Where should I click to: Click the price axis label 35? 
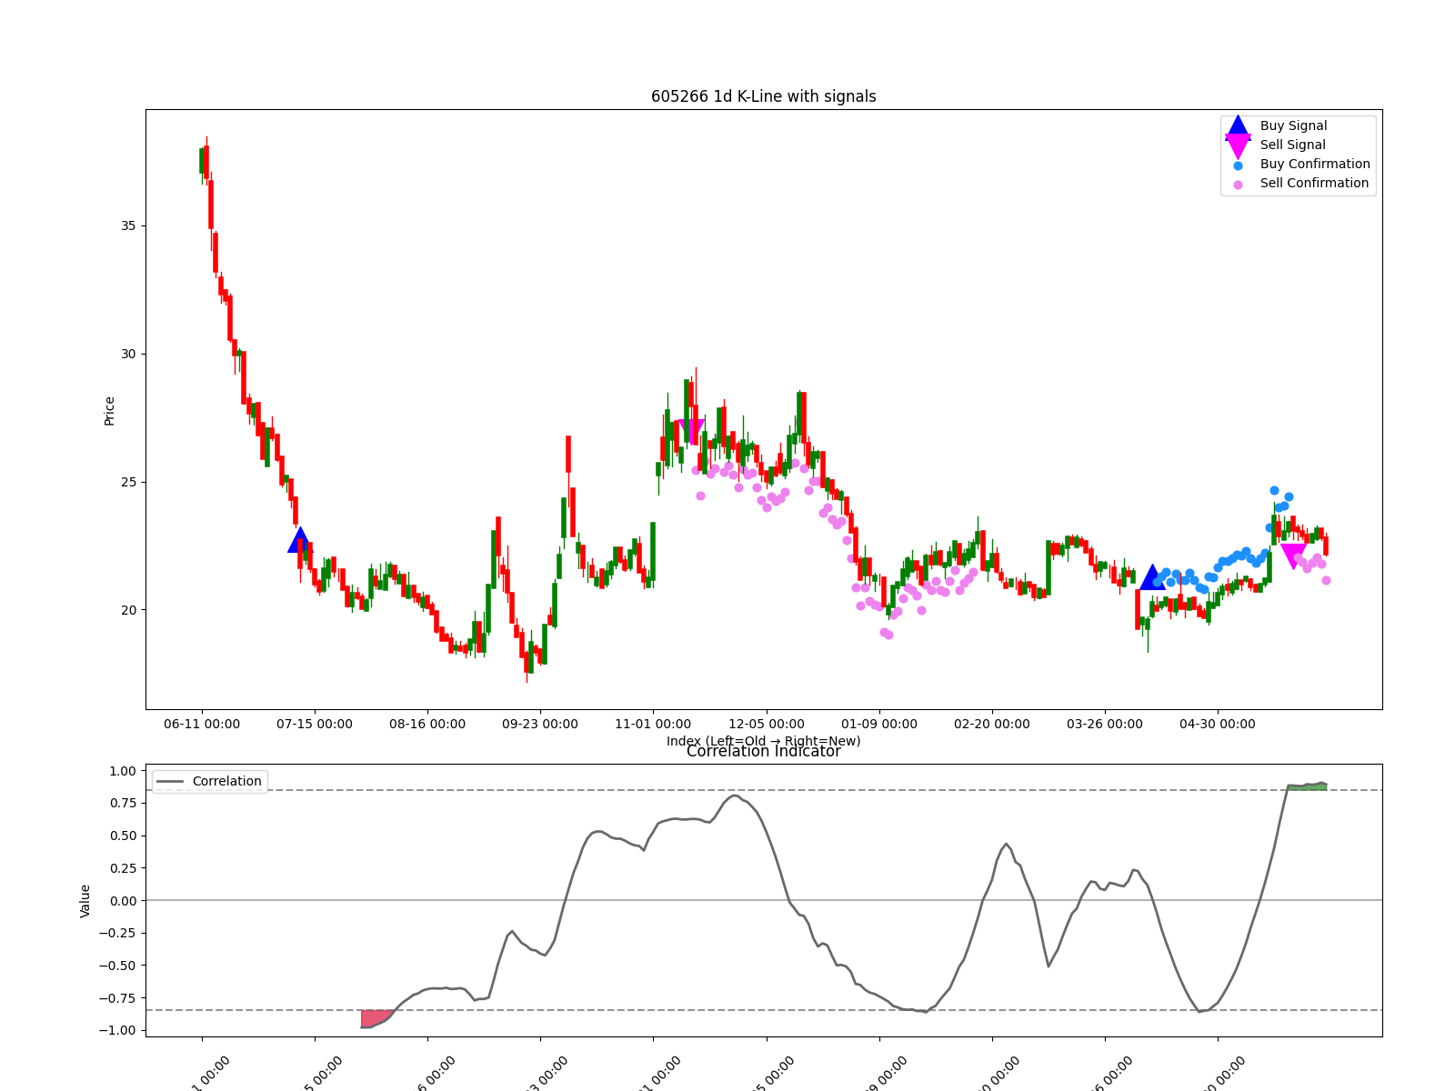(128, 225)
